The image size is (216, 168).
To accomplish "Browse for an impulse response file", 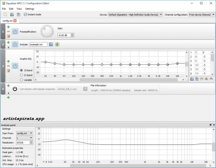I will point(85,89).
